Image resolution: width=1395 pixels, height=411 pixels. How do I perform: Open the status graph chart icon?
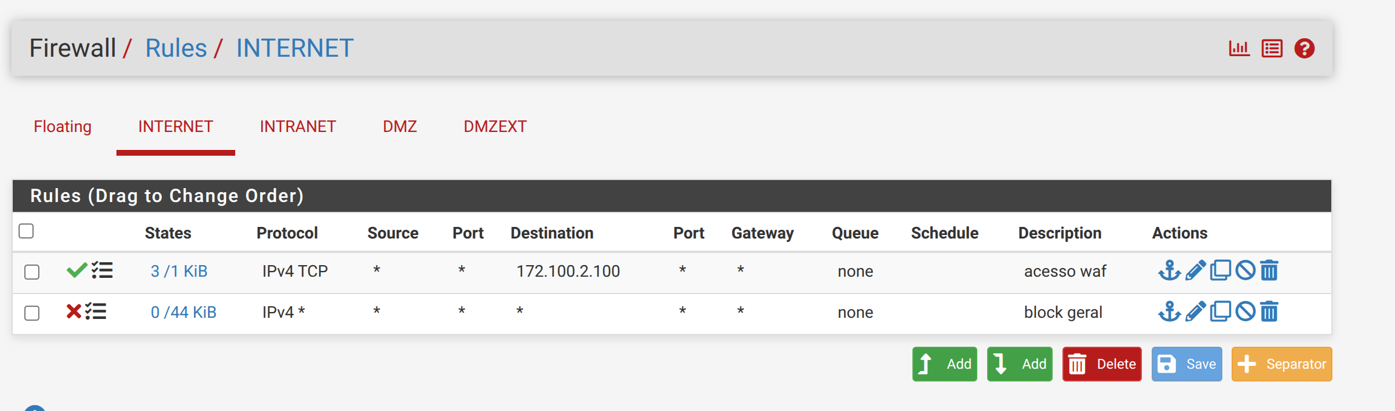(1239, 49)
